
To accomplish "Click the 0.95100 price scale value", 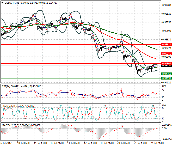I will point(167,57).
